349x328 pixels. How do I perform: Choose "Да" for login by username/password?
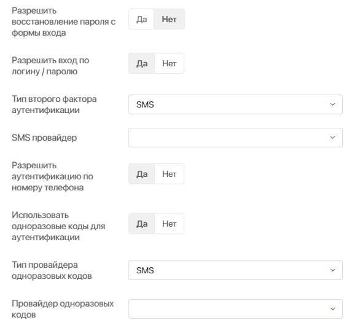142,63
